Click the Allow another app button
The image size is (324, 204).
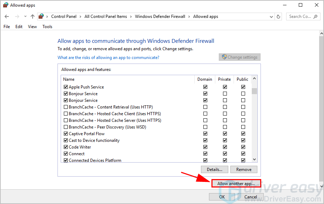coord(236,184)
